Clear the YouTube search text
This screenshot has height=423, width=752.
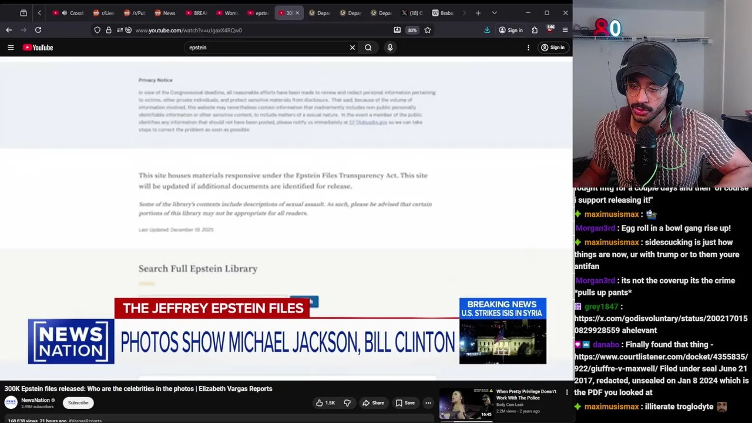pyautogui.click(x=352, y=48)
